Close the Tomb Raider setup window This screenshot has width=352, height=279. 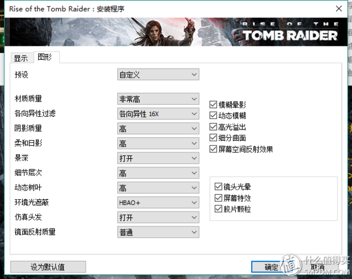339,9
